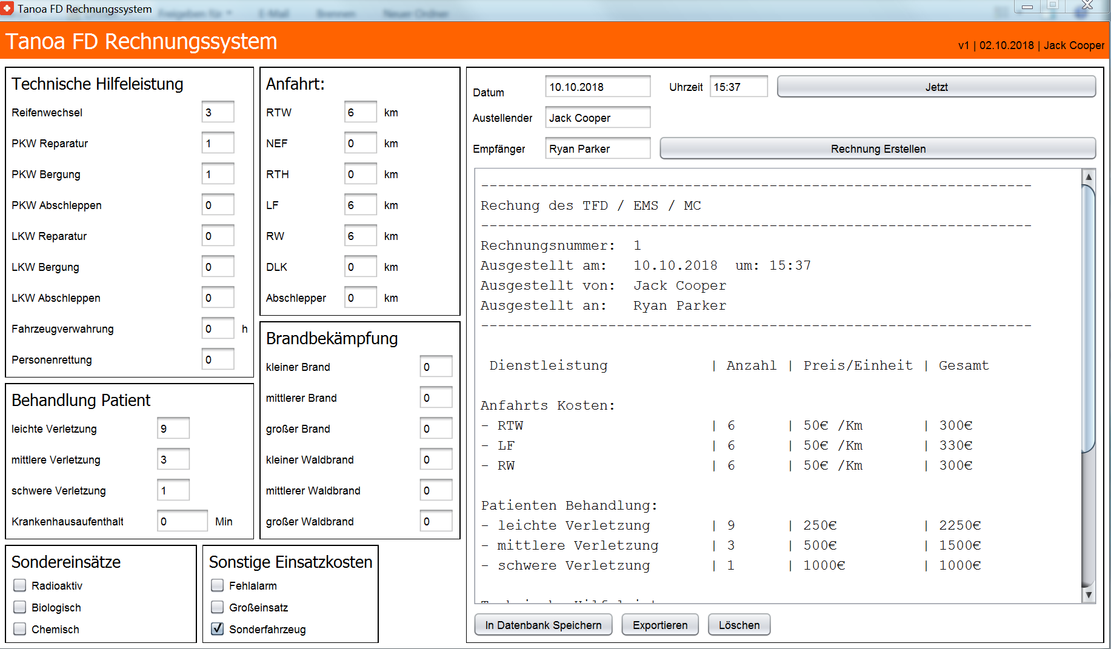Enable the Radioaktiv checkbox
The height and width of the screenshot is (649, 1111).
20,585
